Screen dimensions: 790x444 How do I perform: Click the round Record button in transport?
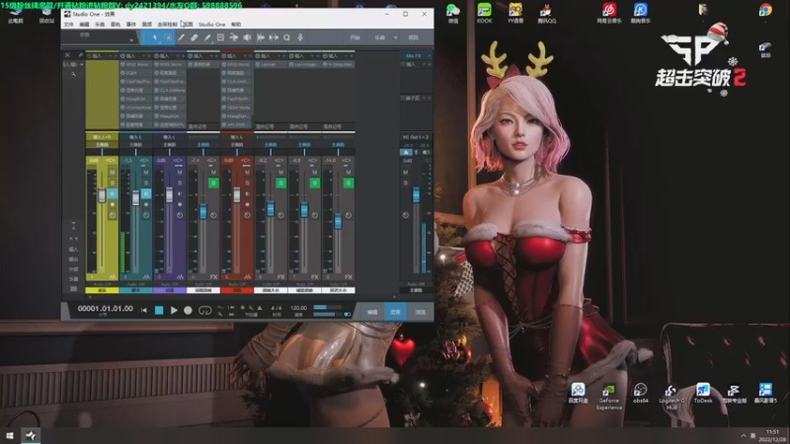point(188,310)
